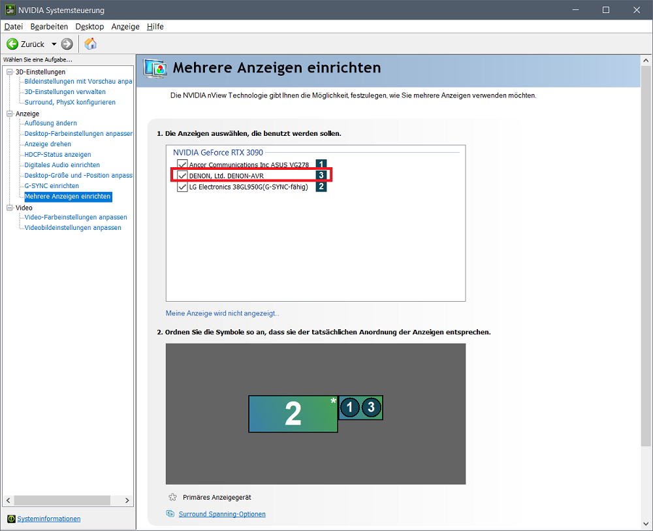The image size is (653, 531).
Task: Open the Bearbeiten menu
Action: (x=49, y=26)
